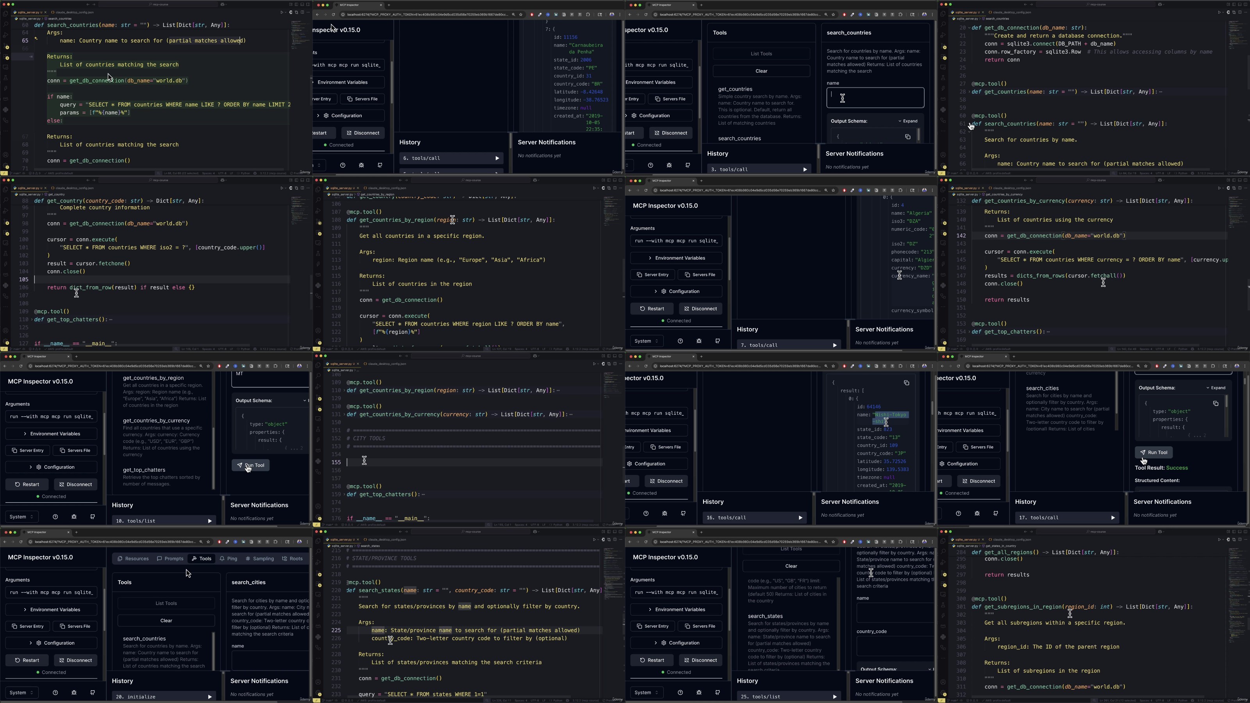Click Run Tool in the "10. tools/list" window

click(x=250, y=465)
